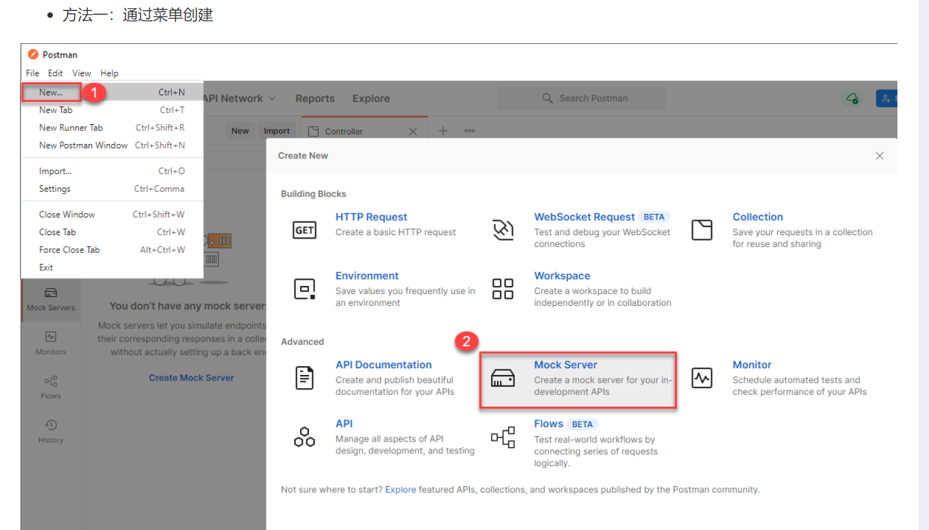Viewport: 929px width, 530px height.
Task: Click the WebSocket Request icon
Action: point(503,230)
